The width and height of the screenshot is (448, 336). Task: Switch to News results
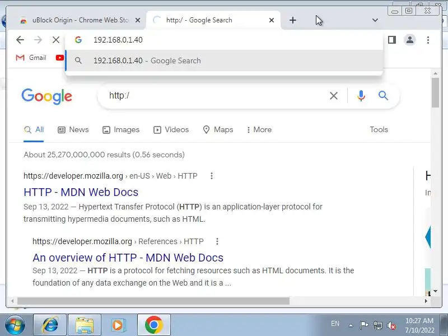(x=73, y=130)
